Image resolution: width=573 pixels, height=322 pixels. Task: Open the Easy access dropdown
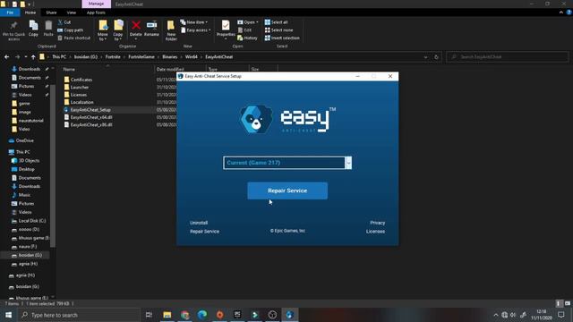pyautogui.click(x=196, y=30)
